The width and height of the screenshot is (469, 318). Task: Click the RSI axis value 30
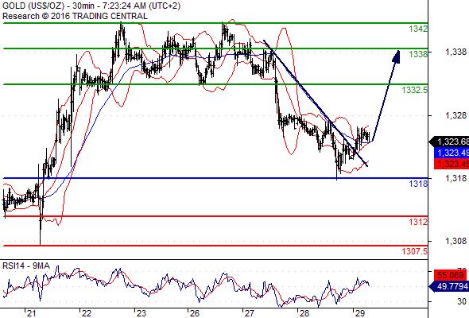point(462,301)
